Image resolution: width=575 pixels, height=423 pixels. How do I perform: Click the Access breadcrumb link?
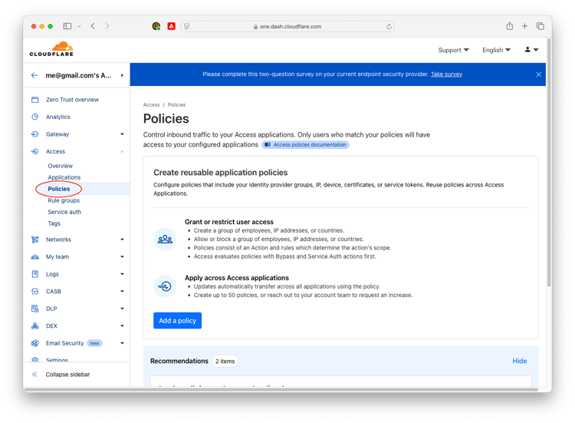point(151,104)
